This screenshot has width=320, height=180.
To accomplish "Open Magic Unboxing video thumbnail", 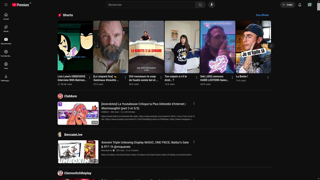I will pyautogui.click(x=78, y=152).
